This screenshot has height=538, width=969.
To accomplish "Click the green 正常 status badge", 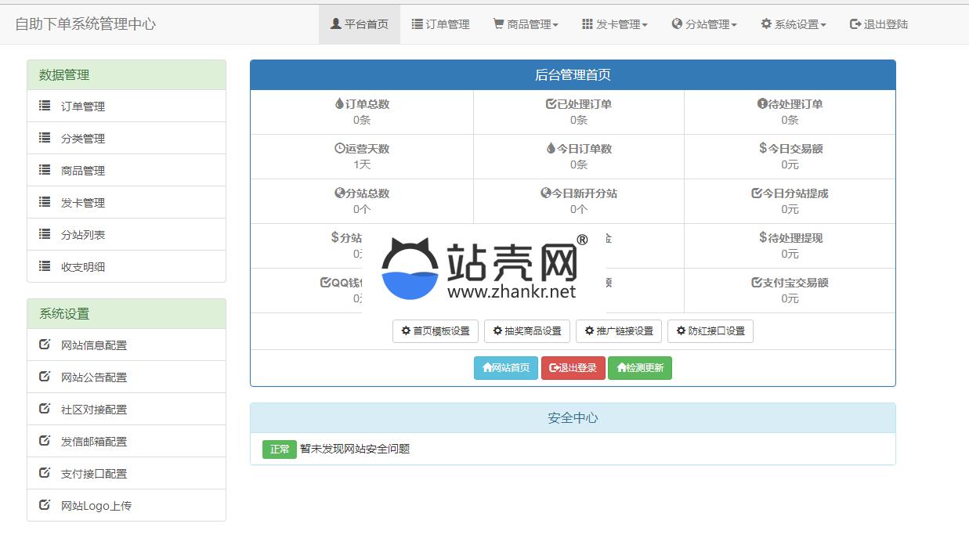I will coord(279,449).
